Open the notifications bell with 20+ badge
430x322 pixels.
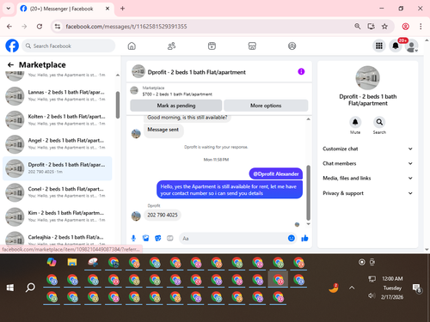[396, 46]
